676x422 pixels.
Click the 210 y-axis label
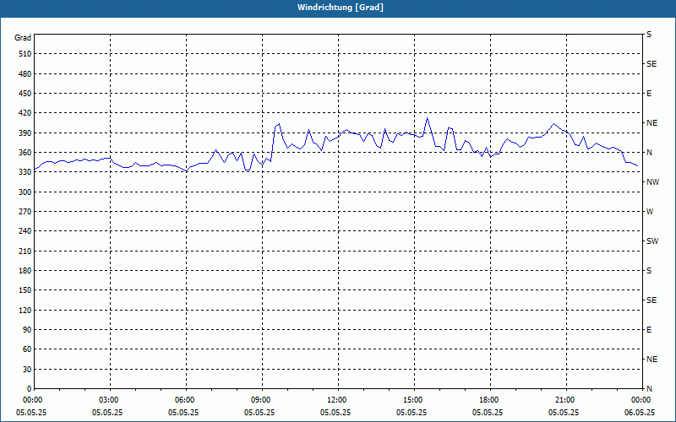[x=25, y=251]
